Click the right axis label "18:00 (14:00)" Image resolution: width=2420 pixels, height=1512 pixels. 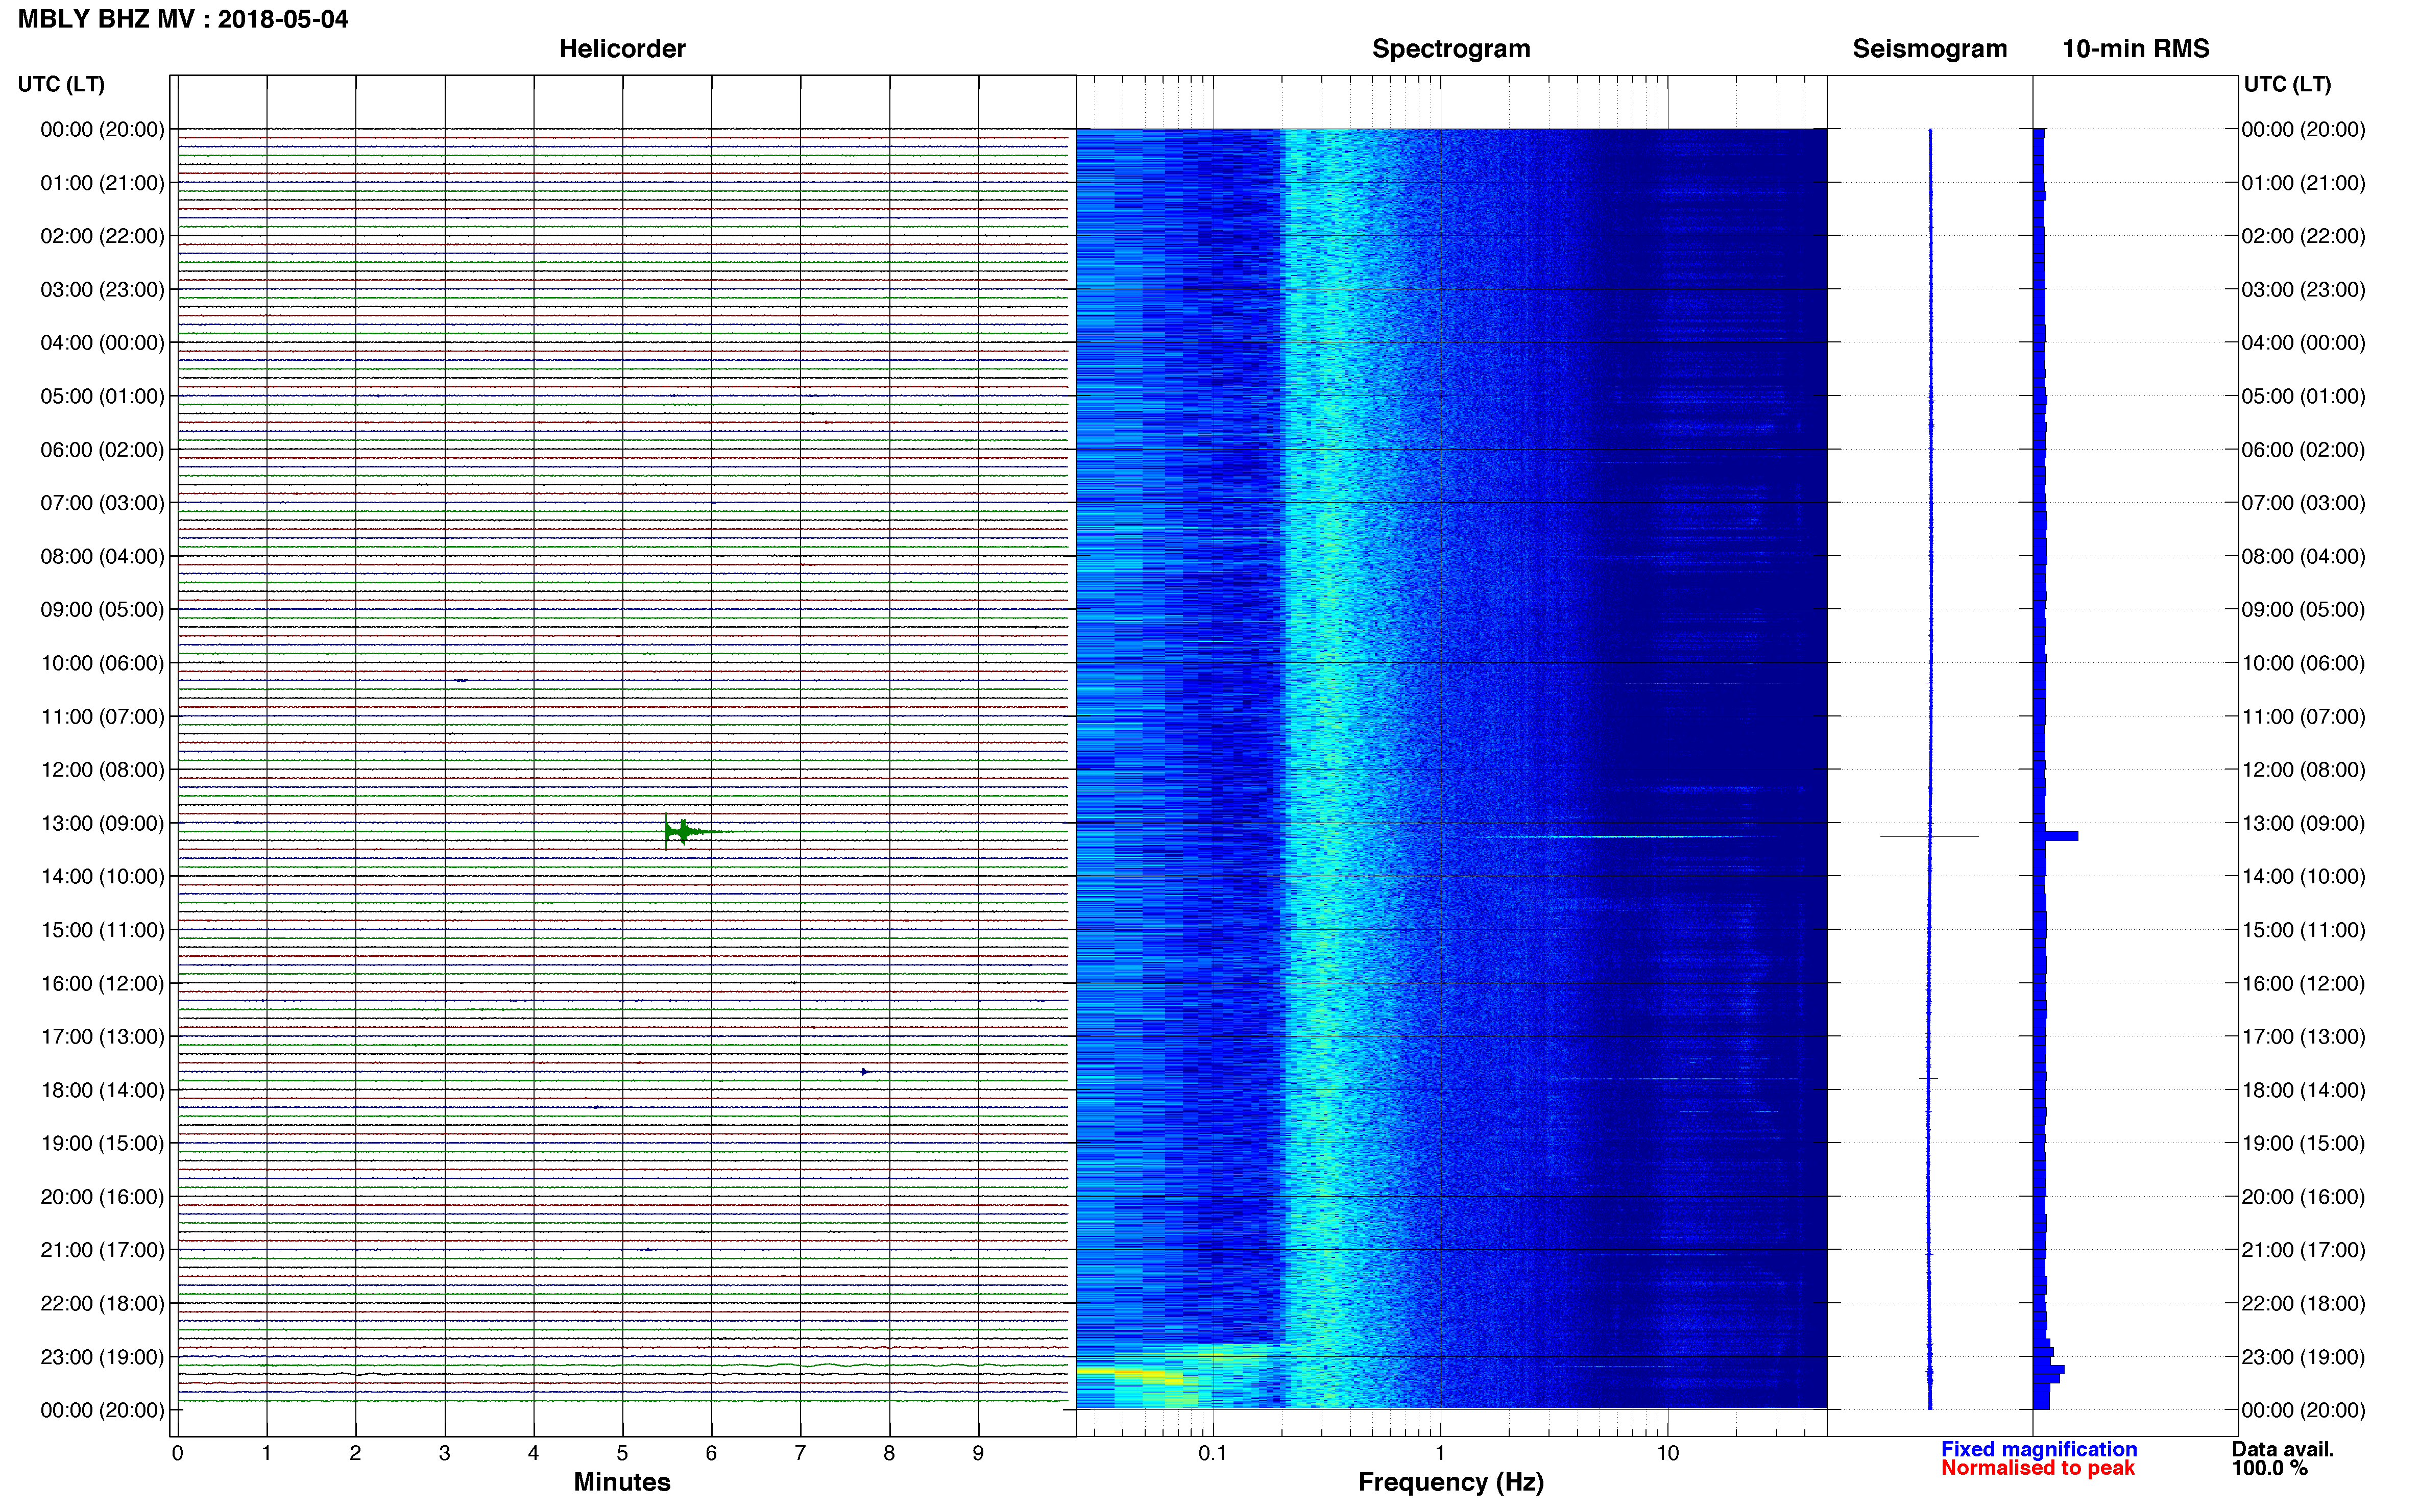(x=2303, y=1090)
